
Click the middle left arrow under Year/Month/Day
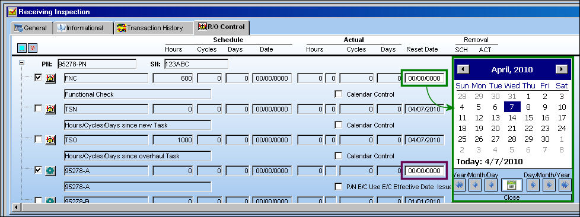coord(475,185)
